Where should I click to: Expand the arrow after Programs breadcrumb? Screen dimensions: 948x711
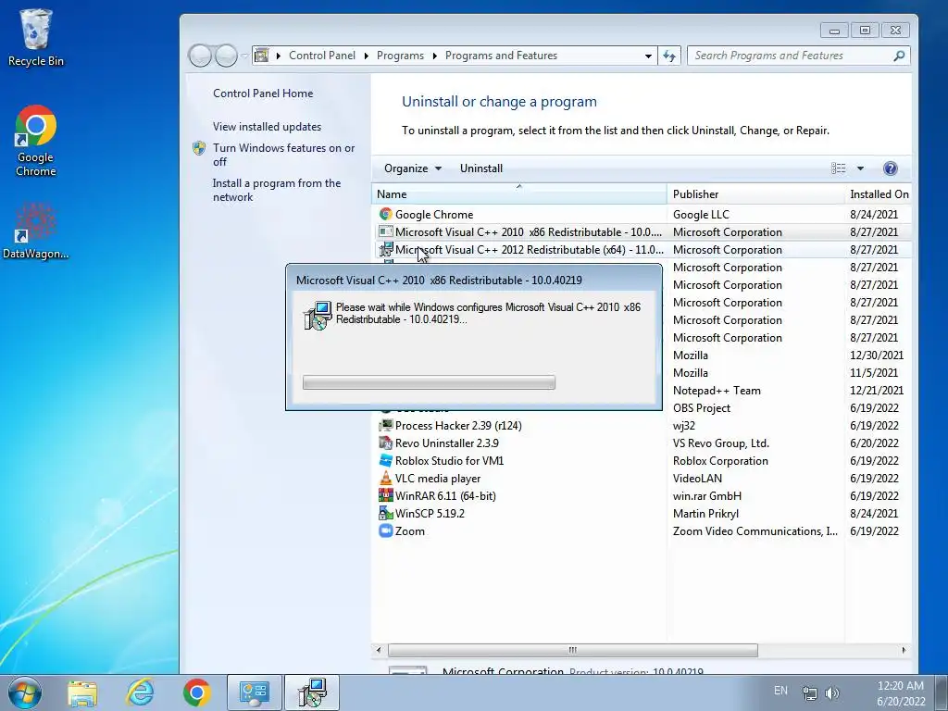click(434, 56)
